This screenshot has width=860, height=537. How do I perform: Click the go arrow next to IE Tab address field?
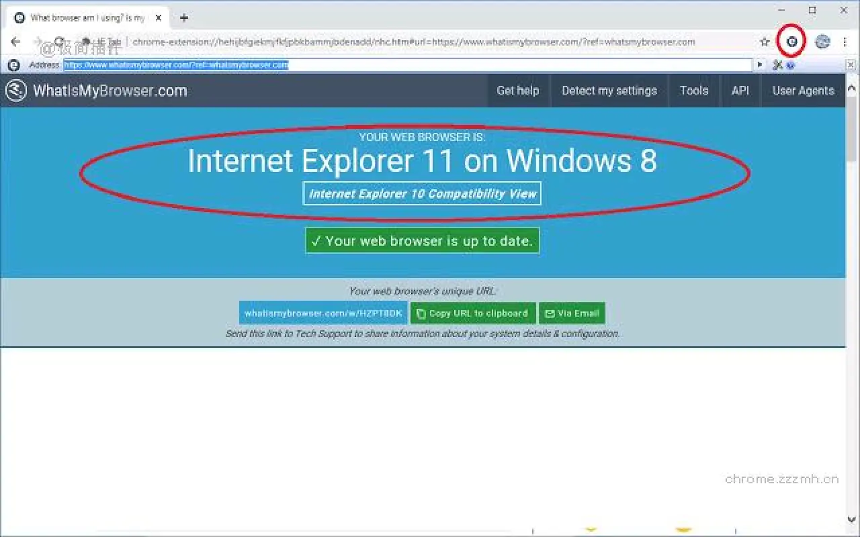click(x=761, y=64)
